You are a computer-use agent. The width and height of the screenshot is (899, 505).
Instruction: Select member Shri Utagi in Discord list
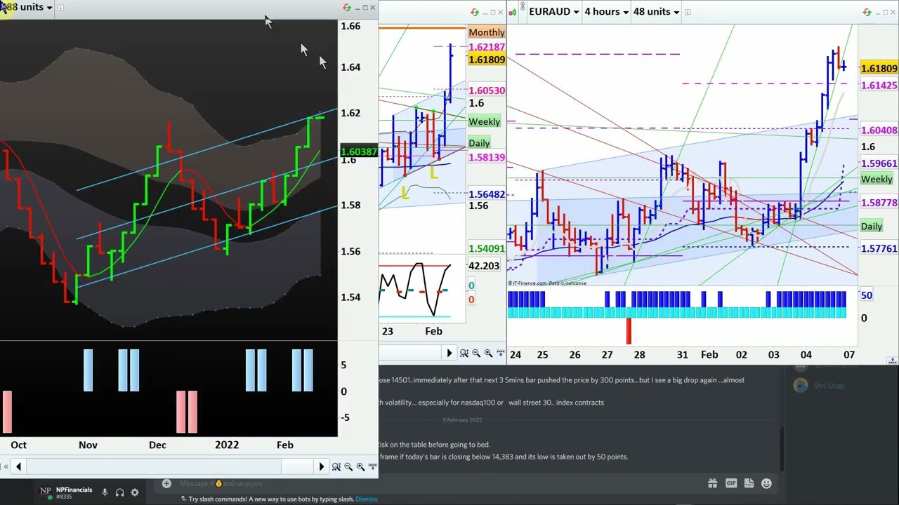(x=820, y=386)
